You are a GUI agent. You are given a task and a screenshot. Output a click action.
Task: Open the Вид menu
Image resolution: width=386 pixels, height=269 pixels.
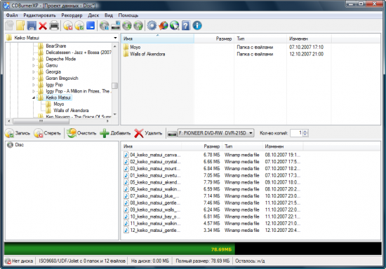[109, 15]
